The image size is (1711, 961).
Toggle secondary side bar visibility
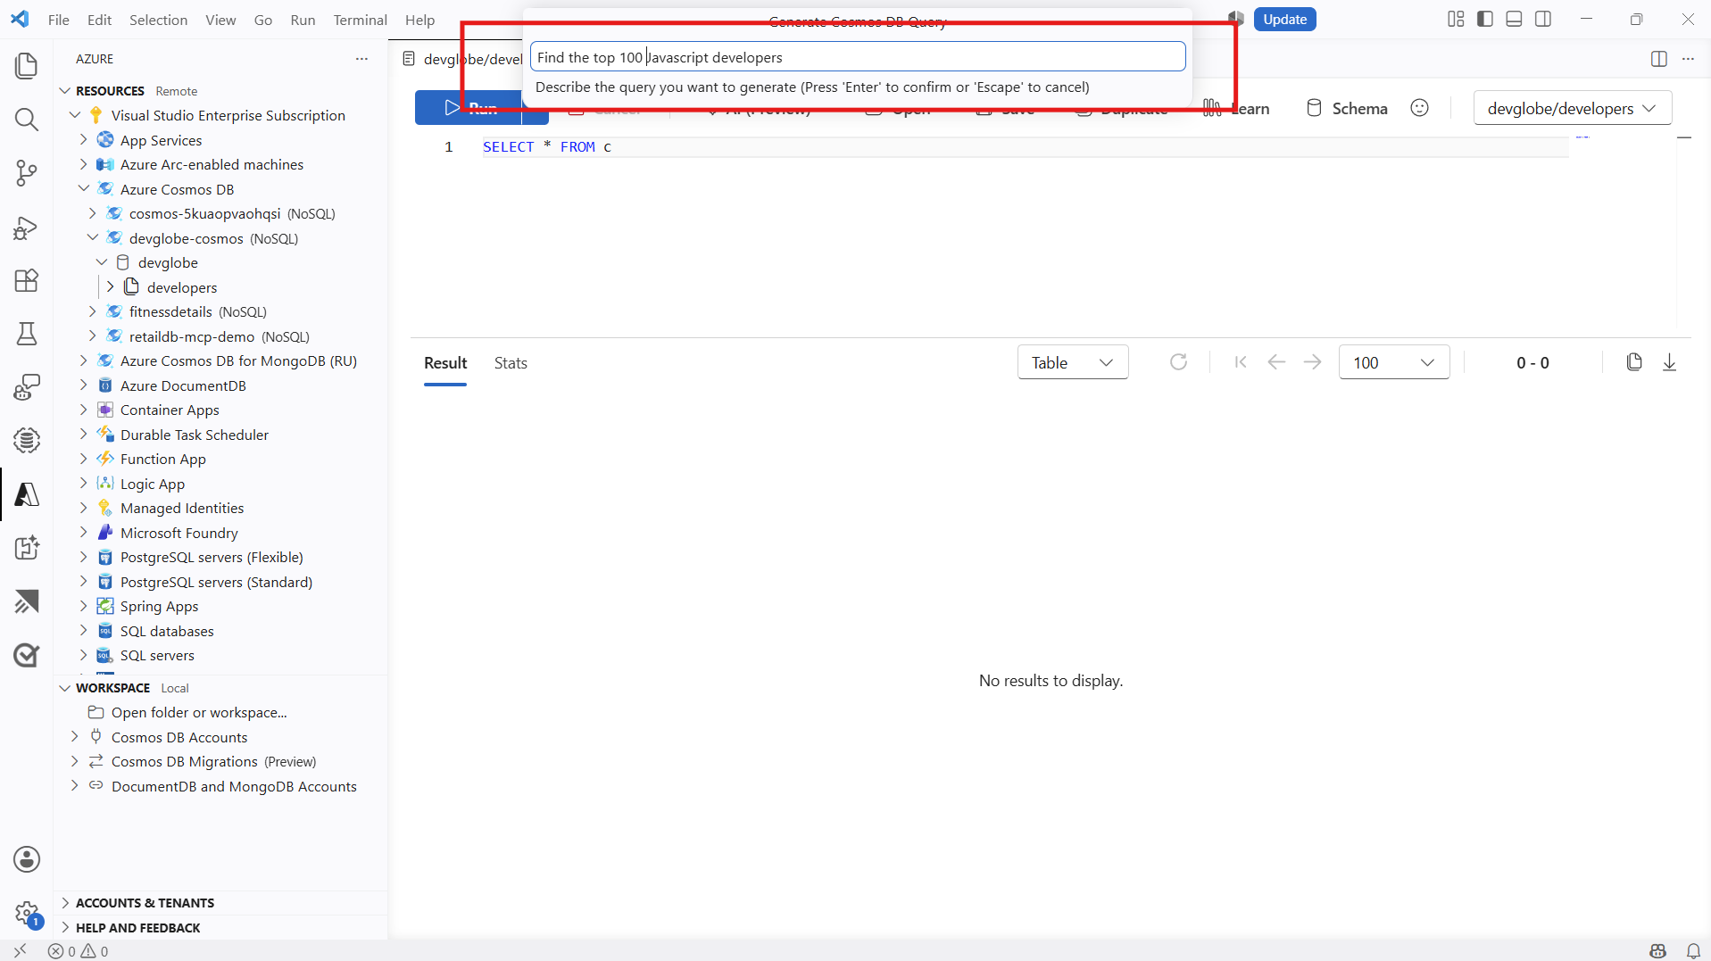[1543, 19]
